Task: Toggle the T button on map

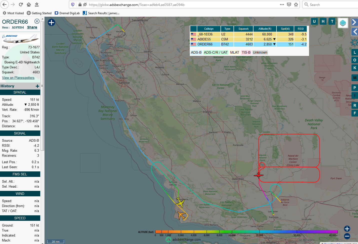Action: 332,21
